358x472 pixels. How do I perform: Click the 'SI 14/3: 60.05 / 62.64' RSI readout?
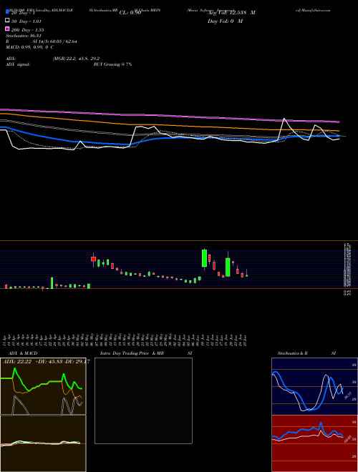click(55, 41)
